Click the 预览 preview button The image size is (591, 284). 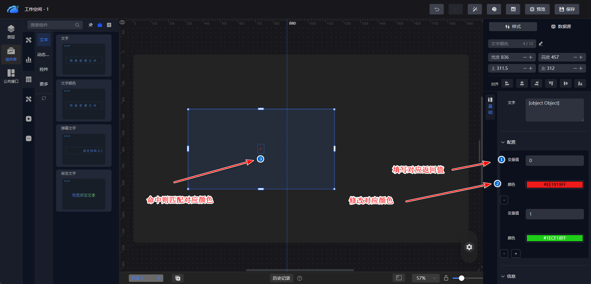tap(537, 9)
